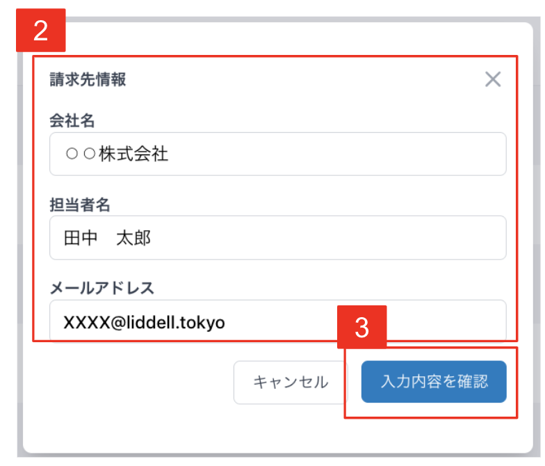Click the 会社名 input field
Viewport: 545px width, 466px height.
[278, 154]
